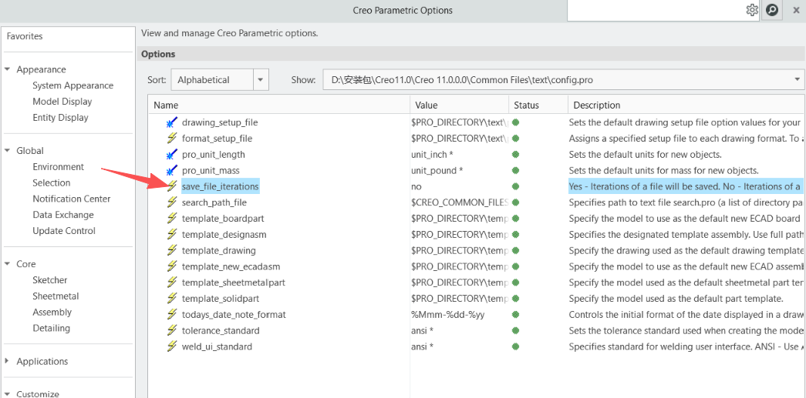The image size is (806, 398).
Task: Close the Creo Parametric Options dialog
Action: click(x=796, y=10)
